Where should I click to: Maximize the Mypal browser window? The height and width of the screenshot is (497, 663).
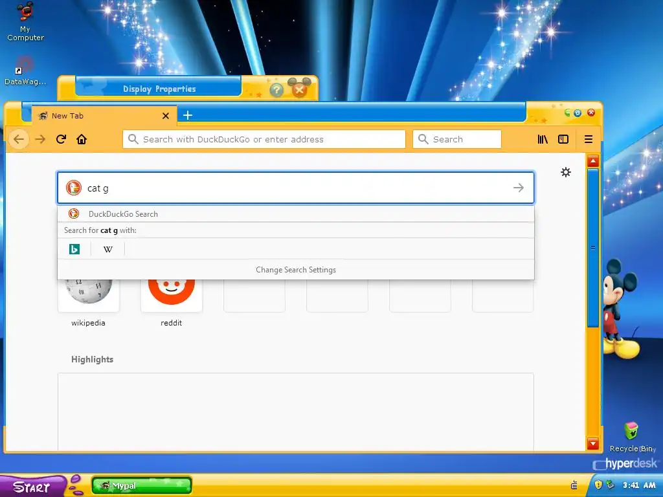tap(578, 113)
